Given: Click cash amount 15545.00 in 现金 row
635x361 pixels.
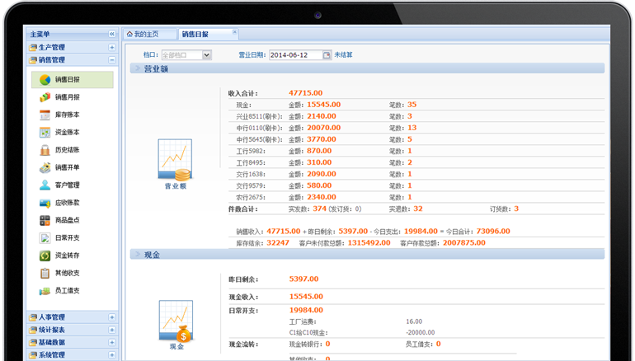Looking at the screenshot, I should [323, 105].
